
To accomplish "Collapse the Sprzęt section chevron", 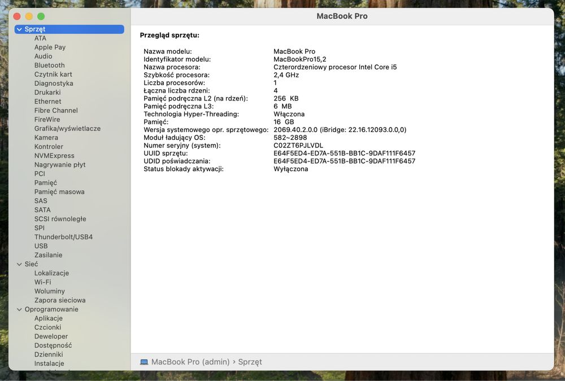I will pyautogui.click(x=19, y=29).
